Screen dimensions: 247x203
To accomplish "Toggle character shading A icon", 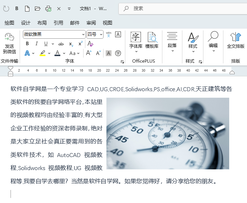I will tap(109, 53).
